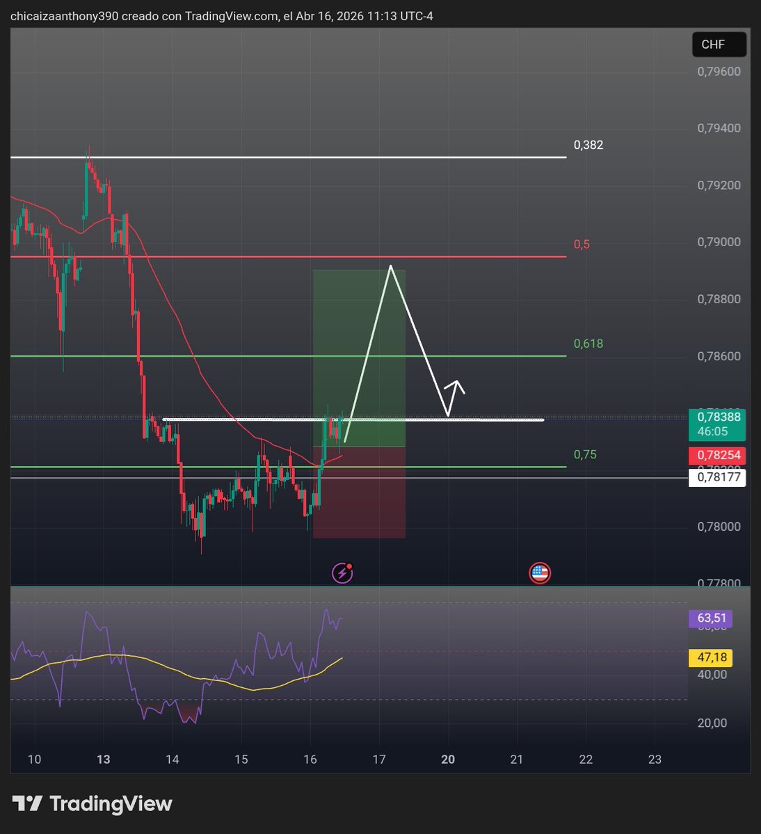This screenshot has width=761, height=834.
Task: Click the purple lightning event marker icon
Action: point(342,572)
